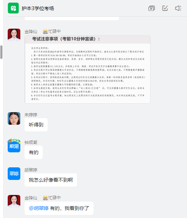Open 朱婷婷's profile photo avatar
187x218 pixels.
pyautogui.click(x=14, y=118)
